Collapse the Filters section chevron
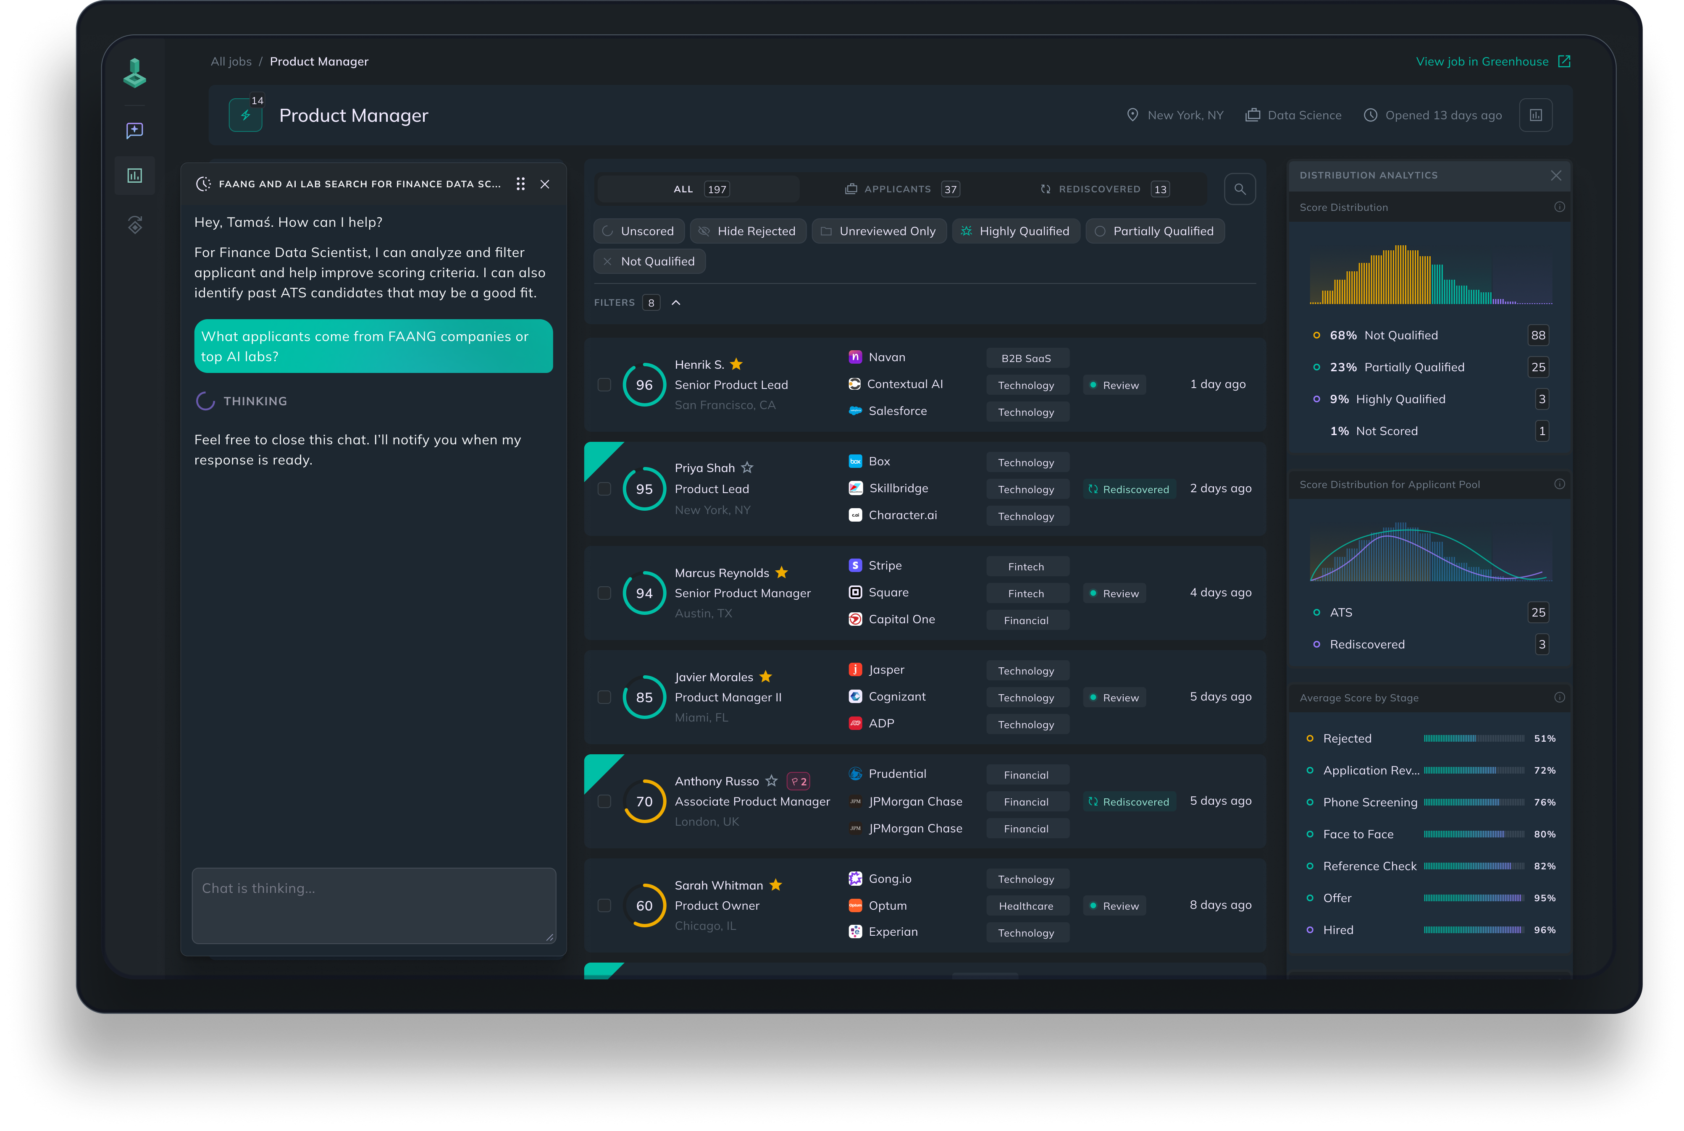1684x1131 pixels. coord(675,303)
